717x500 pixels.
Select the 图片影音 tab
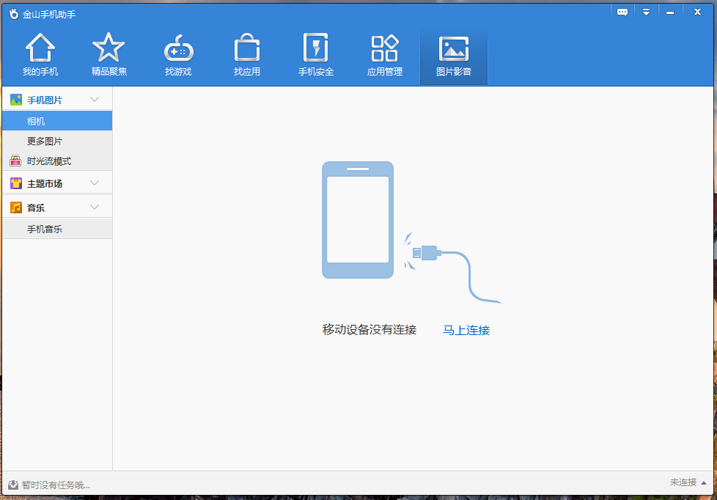[x=454, y=57]
